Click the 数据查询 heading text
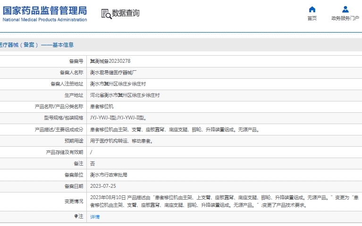This screenshot has height=226, width=362. [x=126, y=13]
